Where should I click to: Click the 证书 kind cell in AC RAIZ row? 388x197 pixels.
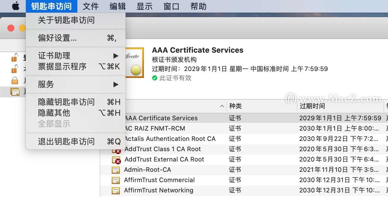(x=235, y=129)
